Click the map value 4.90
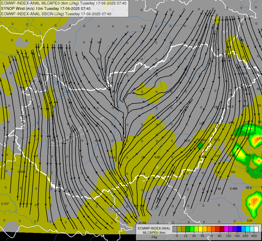The height and width of the screenshot is (241, 262). pos(157,157)
